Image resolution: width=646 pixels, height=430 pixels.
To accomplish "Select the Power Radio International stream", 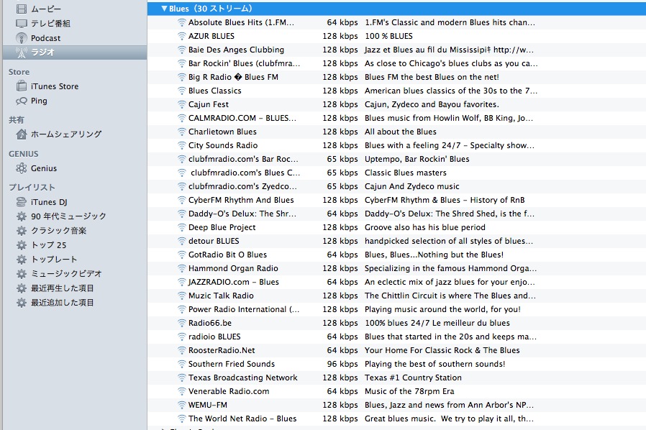I will [244, 309].
